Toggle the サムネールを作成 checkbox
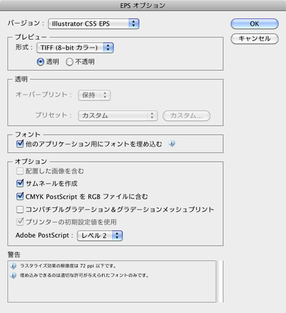The height and width of the screenshot is (313, 286). tap(20, 183)
